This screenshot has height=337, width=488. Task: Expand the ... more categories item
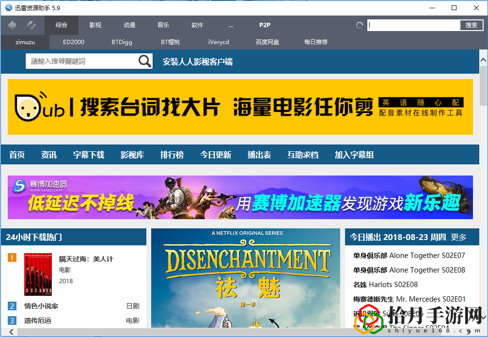231,25
